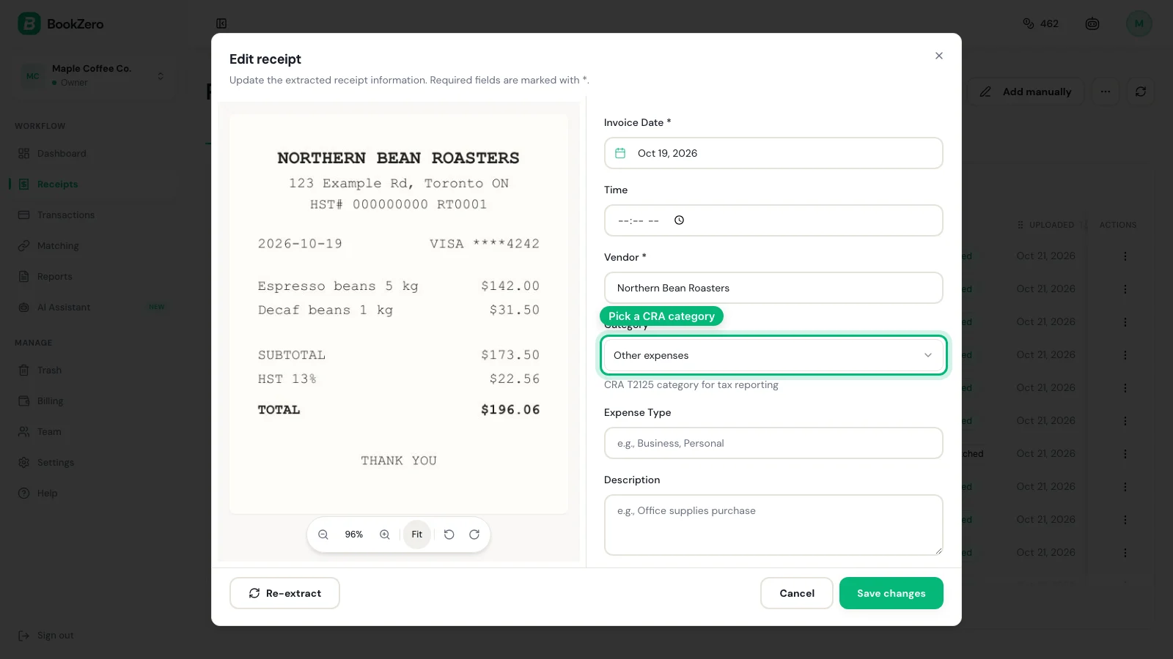The width and height of the screenshot is (1173, 659).
Task: Click the clock icon in Time field
Action: (679, 220)
